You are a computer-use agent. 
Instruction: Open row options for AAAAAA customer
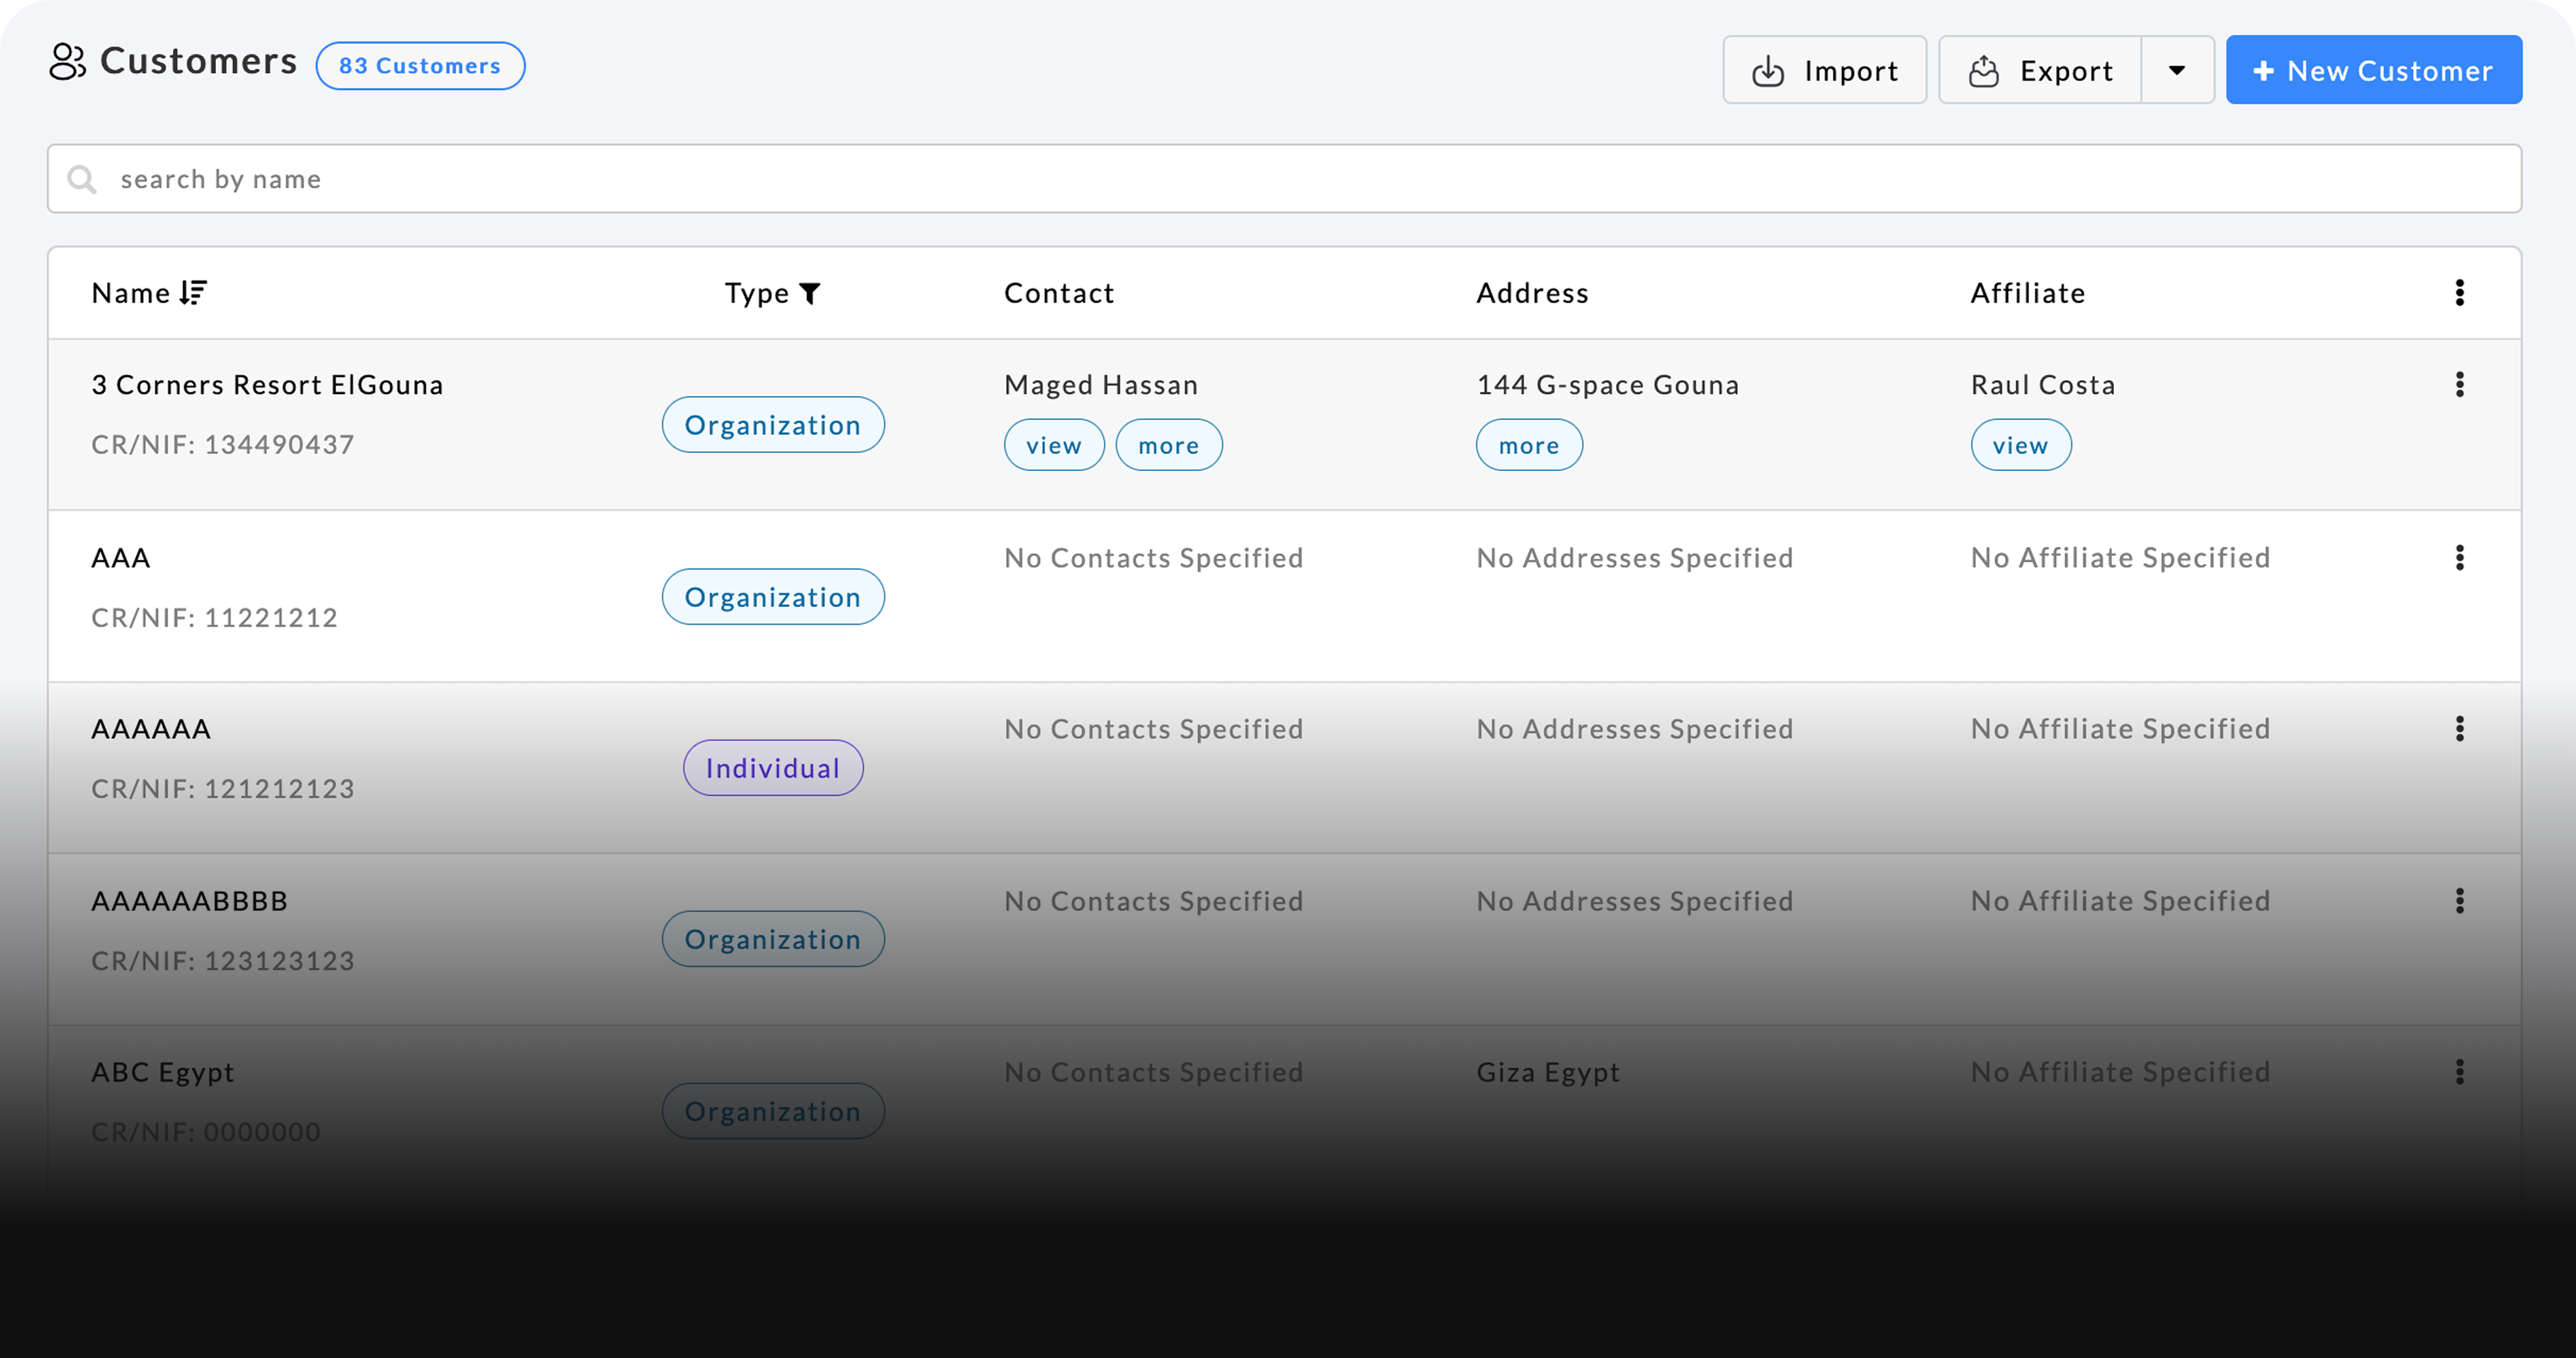(2459, 729)
